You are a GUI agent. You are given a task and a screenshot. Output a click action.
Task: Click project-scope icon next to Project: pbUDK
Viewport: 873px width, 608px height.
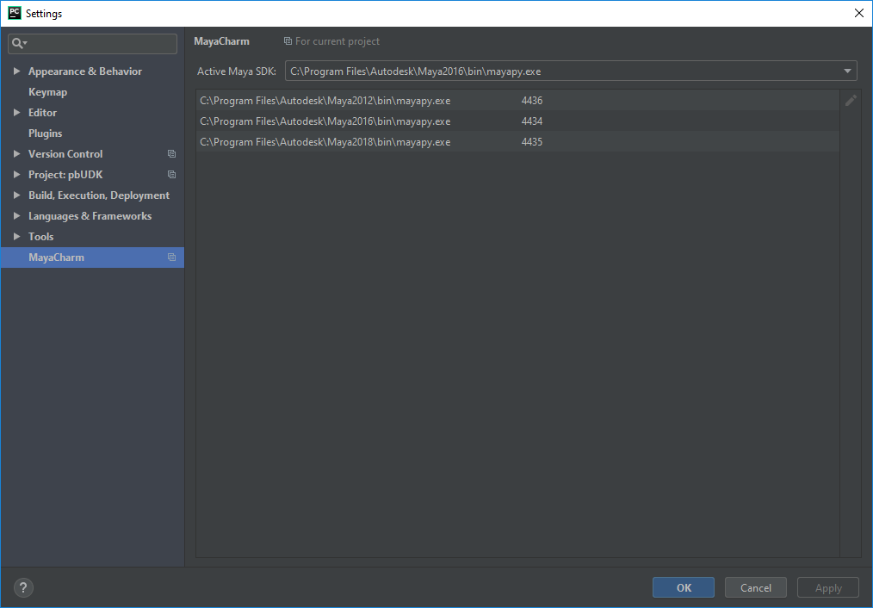coord(171,174)
